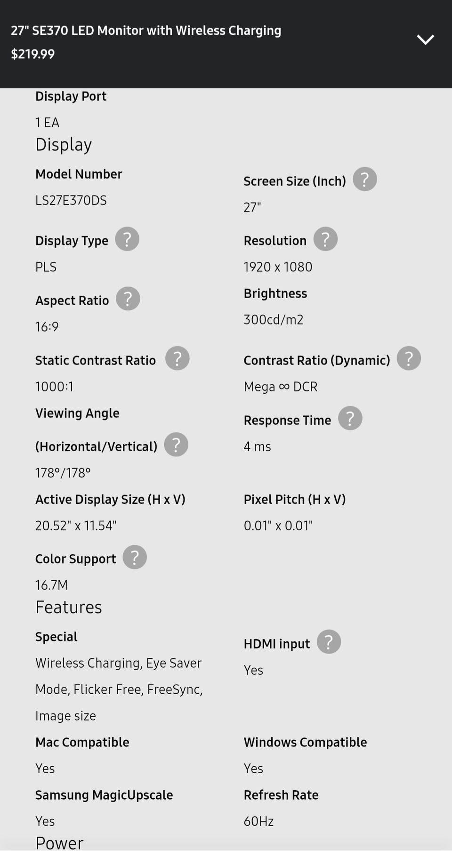Expand the product header chevron
Viewport: 452px width, 851px height.
pos(425,40)
